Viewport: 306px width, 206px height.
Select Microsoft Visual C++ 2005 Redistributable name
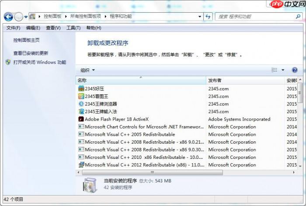(130, 134)
